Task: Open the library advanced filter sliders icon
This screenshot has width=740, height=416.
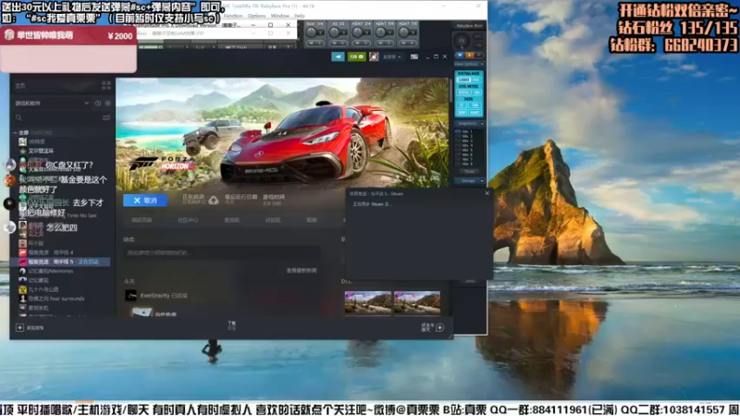Action: click(106, 117)
